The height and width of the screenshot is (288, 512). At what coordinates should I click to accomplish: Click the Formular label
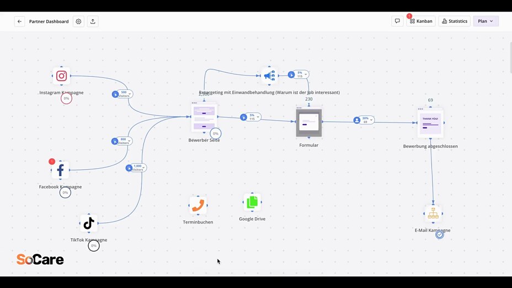tap(309, 145)
